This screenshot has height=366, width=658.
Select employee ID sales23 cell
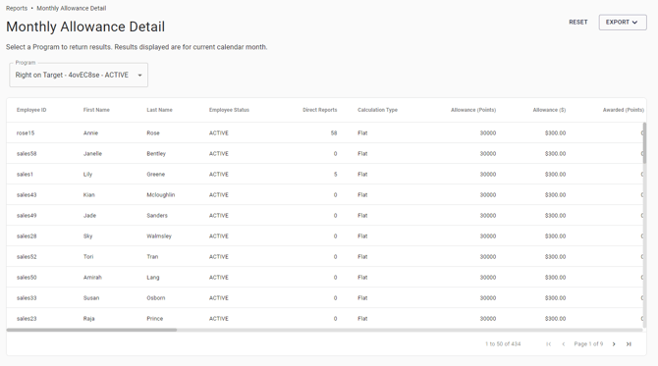pyautogui.click(x=27, y=318)
